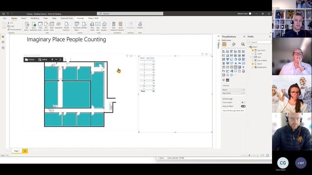The image size is (312, 175).
Task: Select the Page 1 tab
Action: pyautogui.click(x=17, y=151)
